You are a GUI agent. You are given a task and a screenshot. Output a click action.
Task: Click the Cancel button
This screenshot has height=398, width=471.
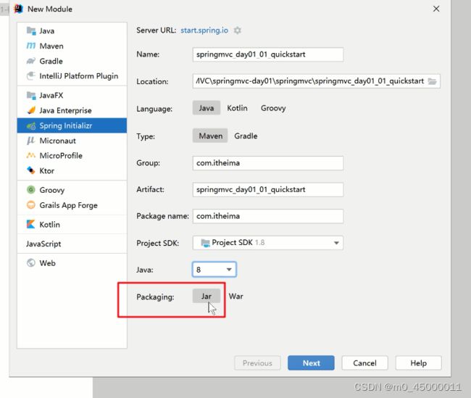pyautogui.click(x=364, y=362)
